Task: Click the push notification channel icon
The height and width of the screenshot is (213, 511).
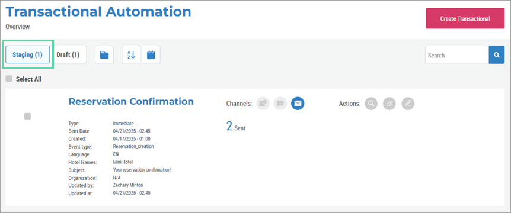Action: click(263, 104)
